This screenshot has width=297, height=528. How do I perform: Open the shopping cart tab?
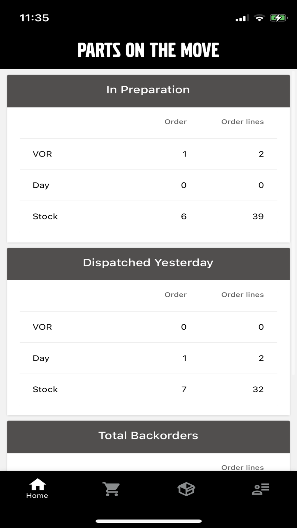pyautogui.click(x=111, y=489)
